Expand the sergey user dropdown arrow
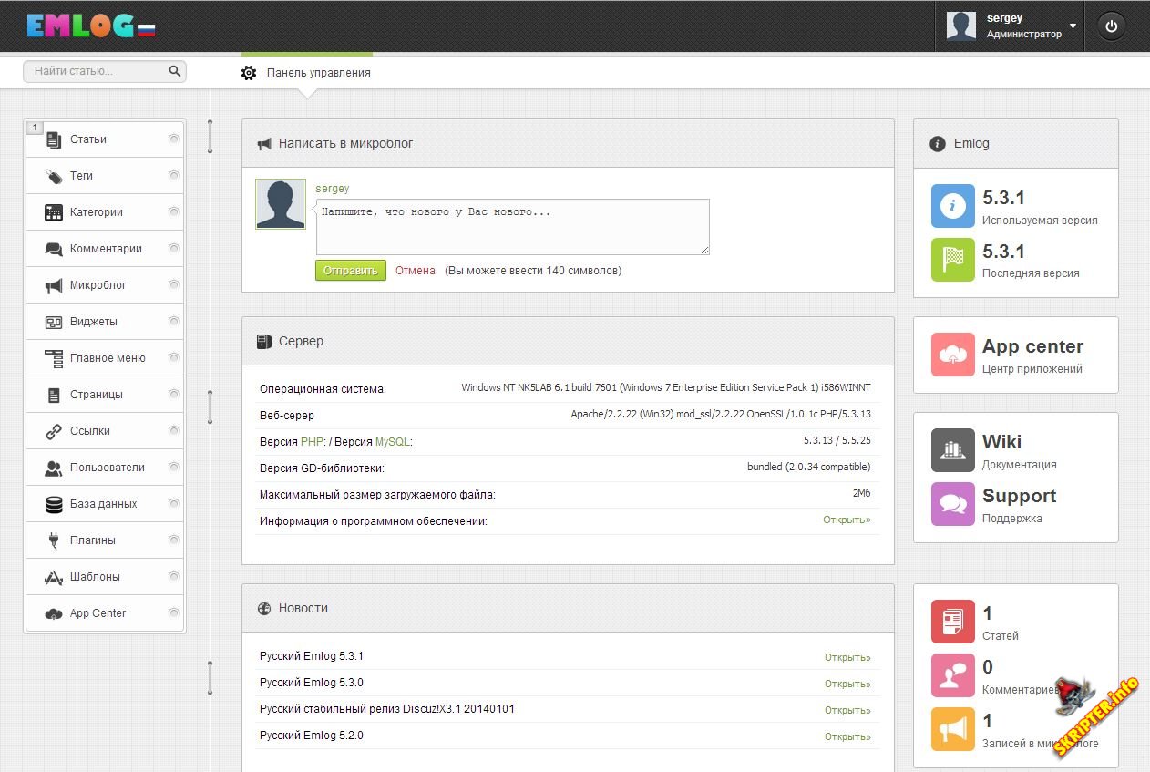The height and width of the screenshot is (772, 1150). click(x=1073, y=26)
